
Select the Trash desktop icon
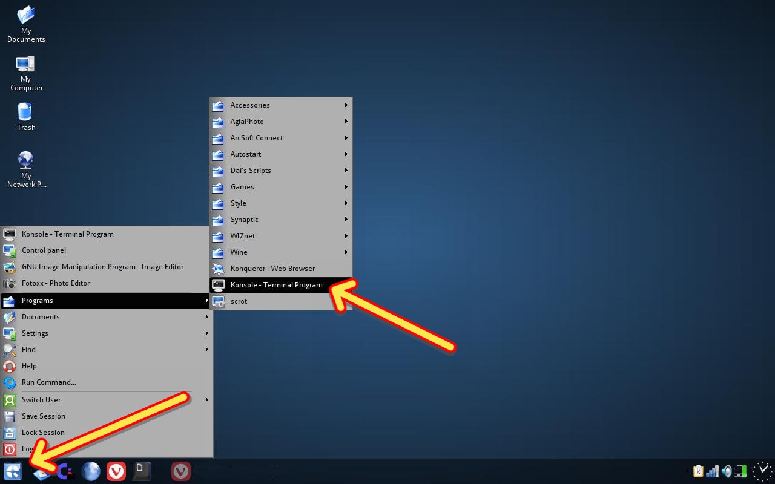coord(26,117)
